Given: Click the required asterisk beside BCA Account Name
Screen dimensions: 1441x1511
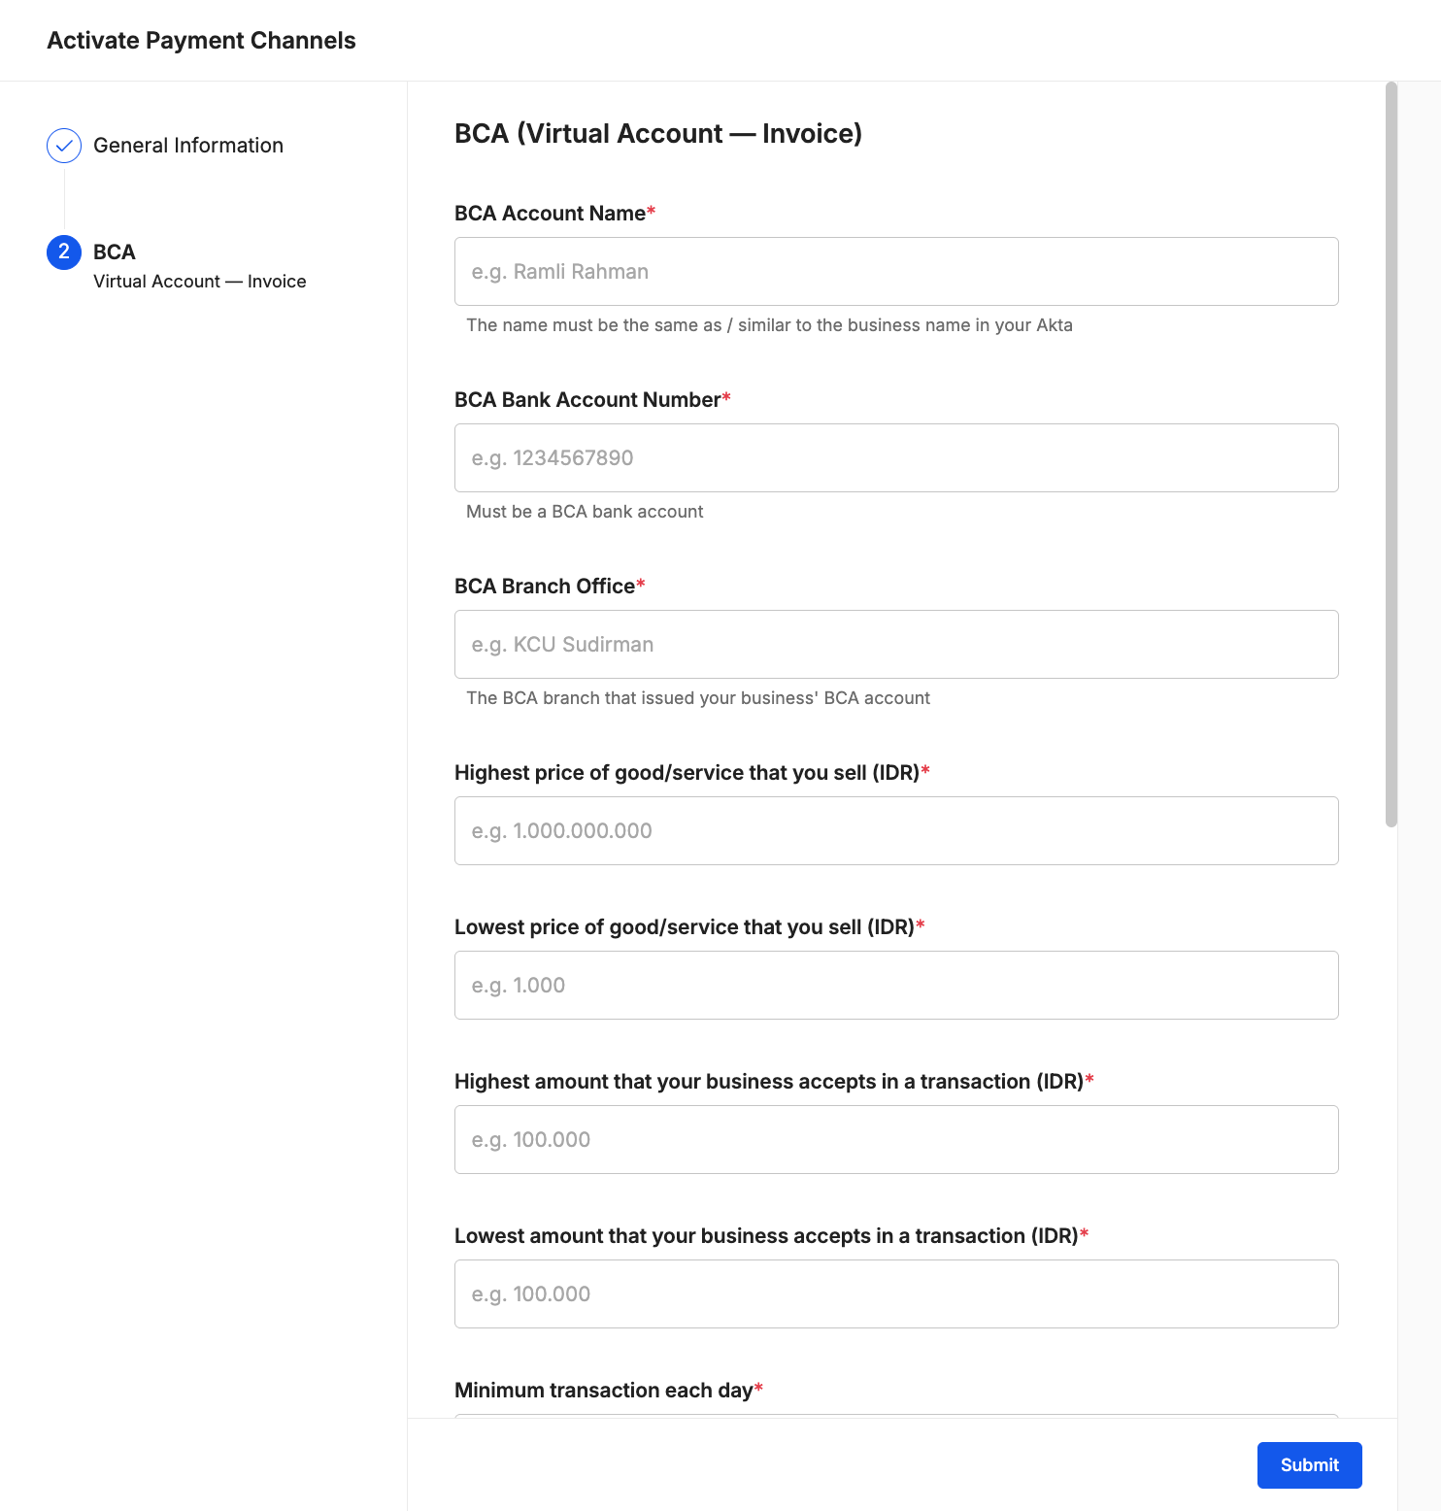Looking at the screenshot, I should [x=652, y=212].
